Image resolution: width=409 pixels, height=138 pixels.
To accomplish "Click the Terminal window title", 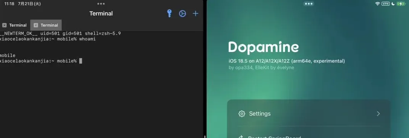I will coord(101,14).
